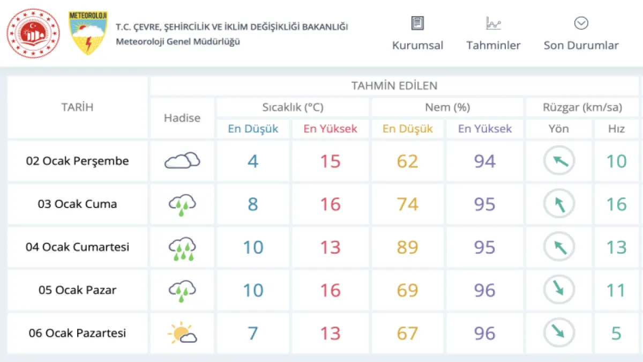Click rain icon for 03 Ocak Cuma
The width and height of the screenshot is (643, 362).
[x=182, y=204]
